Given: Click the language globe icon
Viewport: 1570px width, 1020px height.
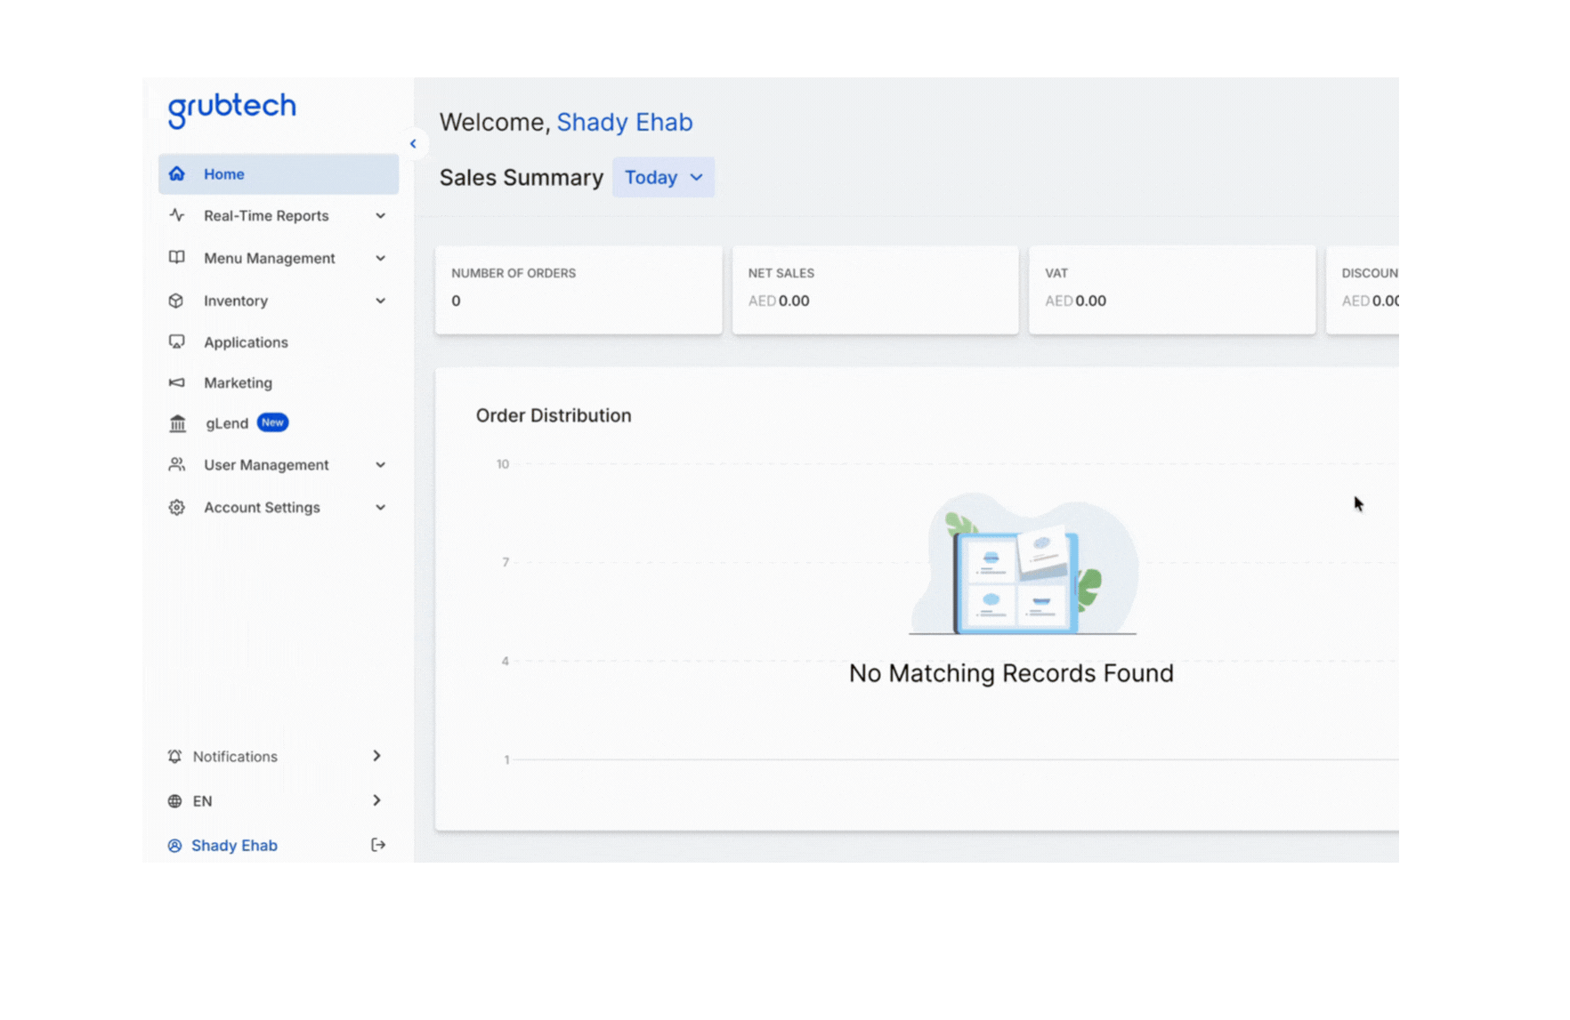Looking at the screenshot, I should tap(174, 801).
